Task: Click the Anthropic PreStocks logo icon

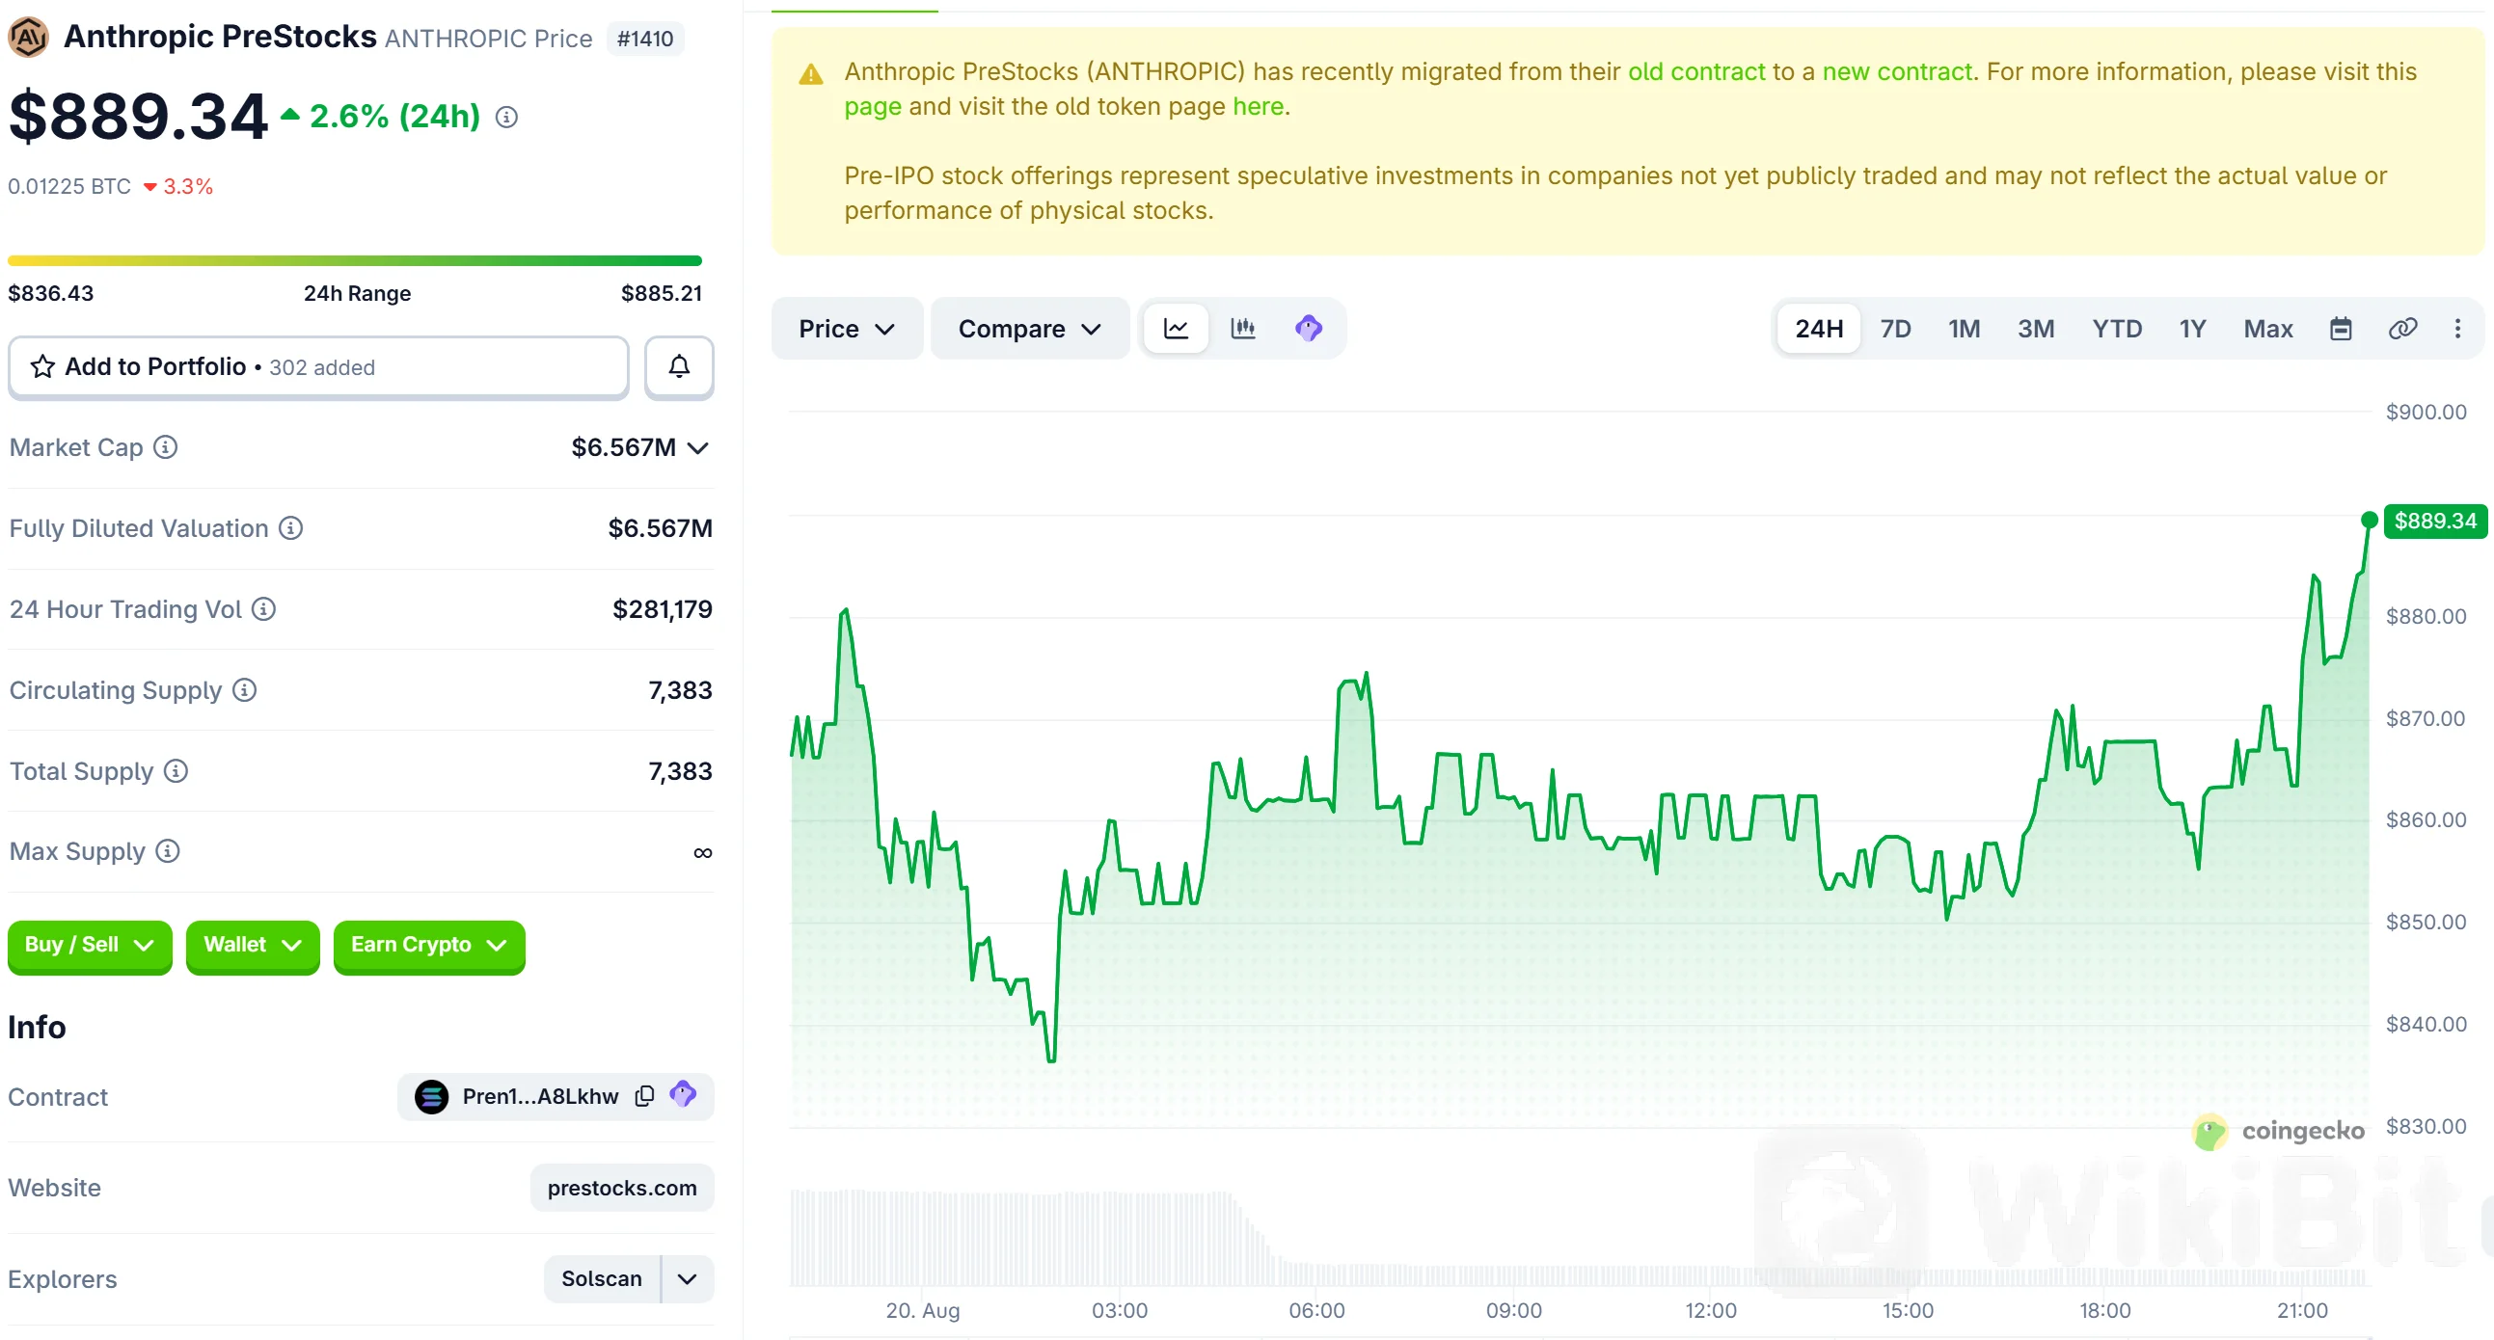Action: (x=28, y=38)
